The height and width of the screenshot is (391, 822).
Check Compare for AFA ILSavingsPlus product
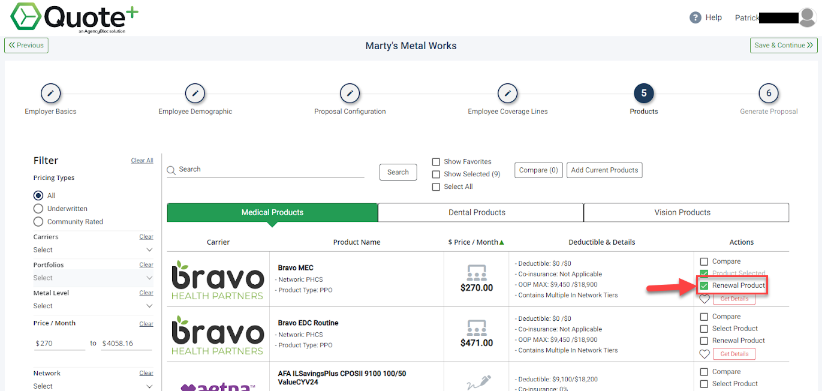tap(704, 372)
